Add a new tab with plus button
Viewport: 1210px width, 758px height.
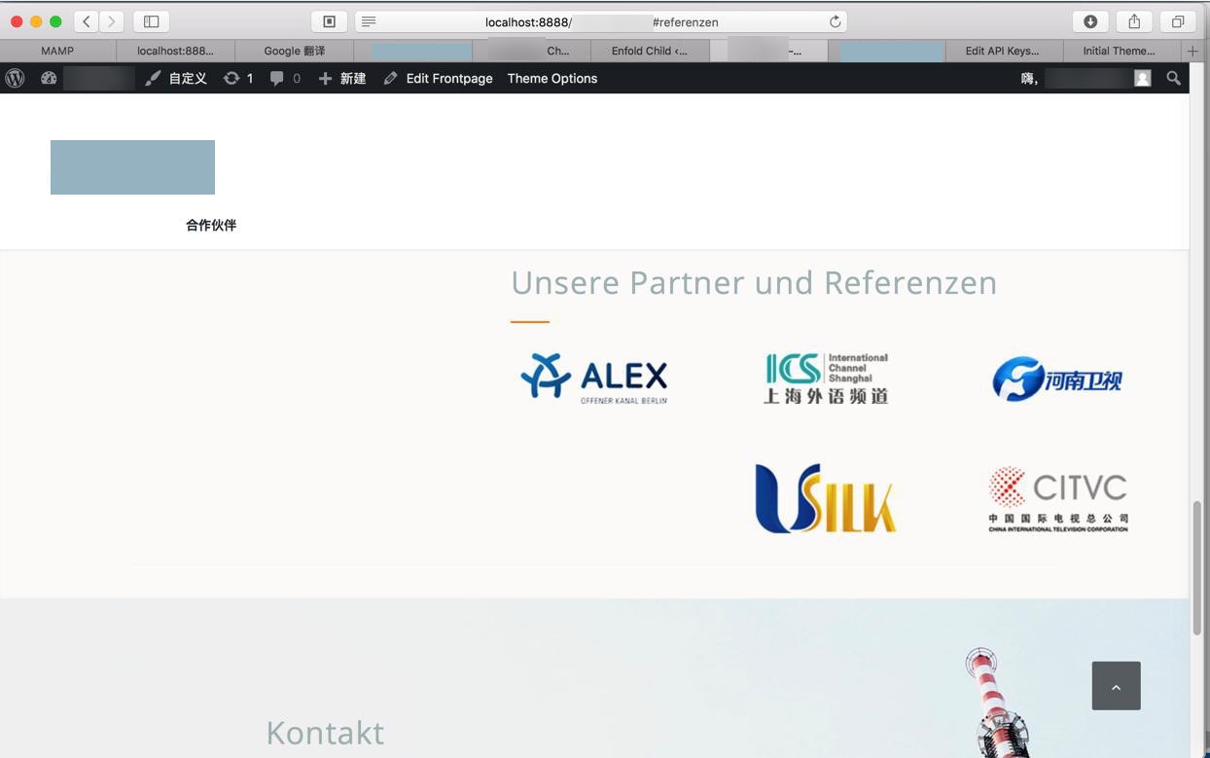(x=1193, y=51)
